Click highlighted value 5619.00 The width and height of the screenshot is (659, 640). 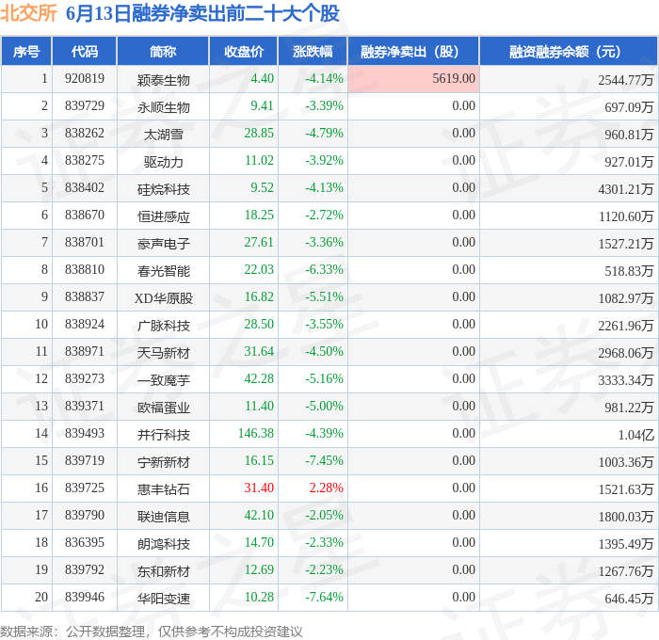(454, 78)
